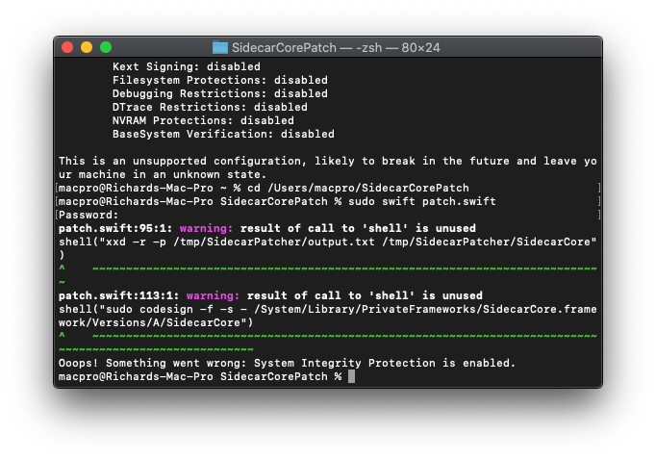Click the 'shell("xxd -r -p' code line

tap(328, 242)
